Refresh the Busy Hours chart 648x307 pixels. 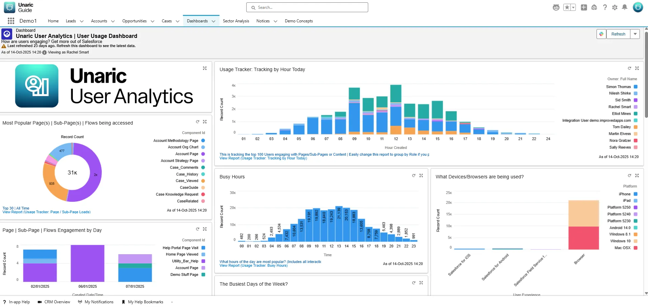[414, 176]
